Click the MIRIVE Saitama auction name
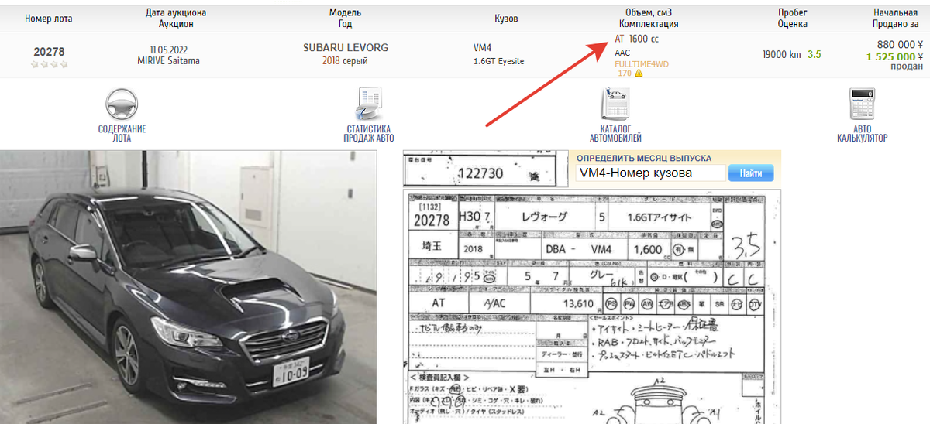 click(x=169, y=61)
